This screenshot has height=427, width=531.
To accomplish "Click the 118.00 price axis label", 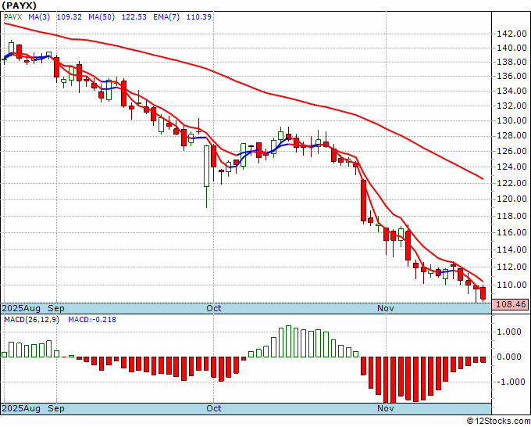I will [x=511, y=216].
